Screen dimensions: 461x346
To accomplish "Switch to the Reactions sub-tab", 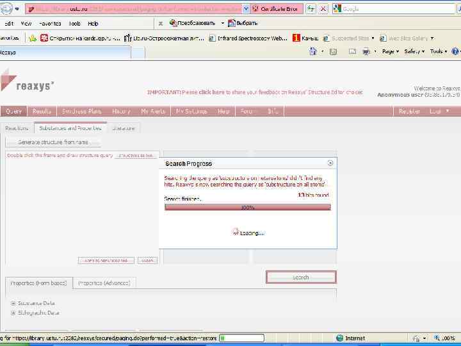I will 17,128.
